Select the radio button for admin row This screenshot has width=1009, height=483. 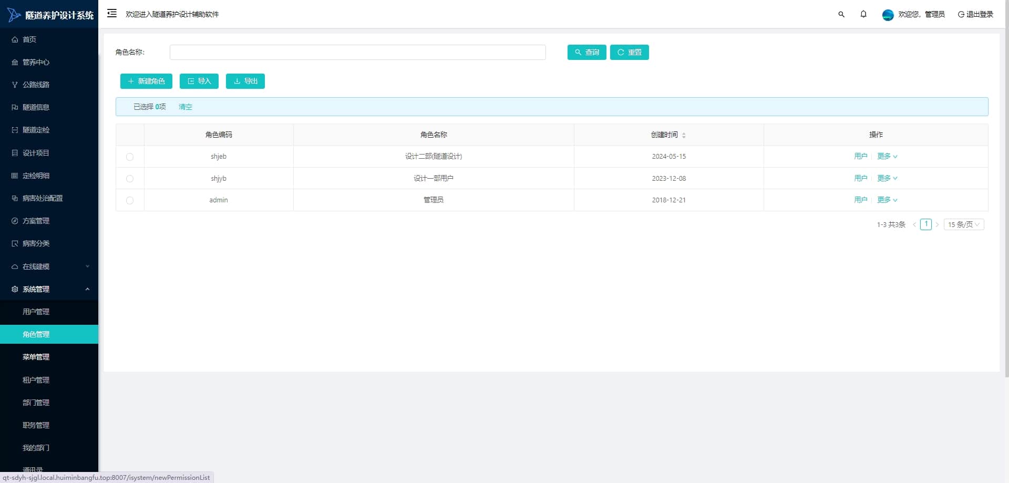tap(130, 200)
